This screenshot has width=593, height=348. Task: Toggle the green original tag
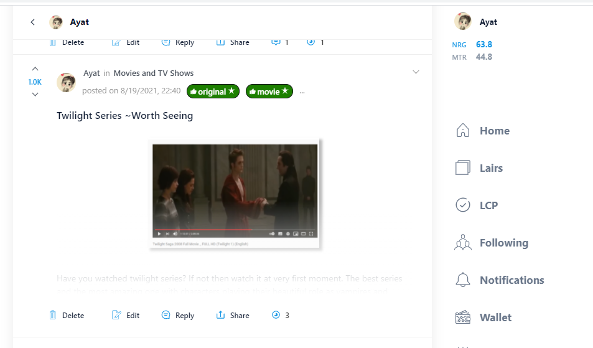213,91
